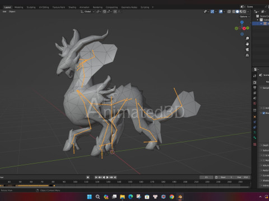Click the zoom magnifier viewport button

[x=247, y=39]
